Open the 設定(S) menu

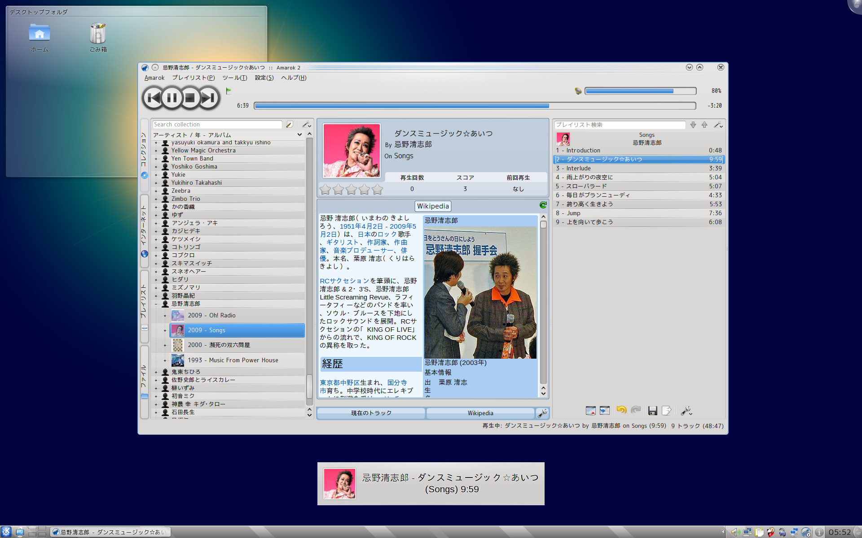pos(264,78)
